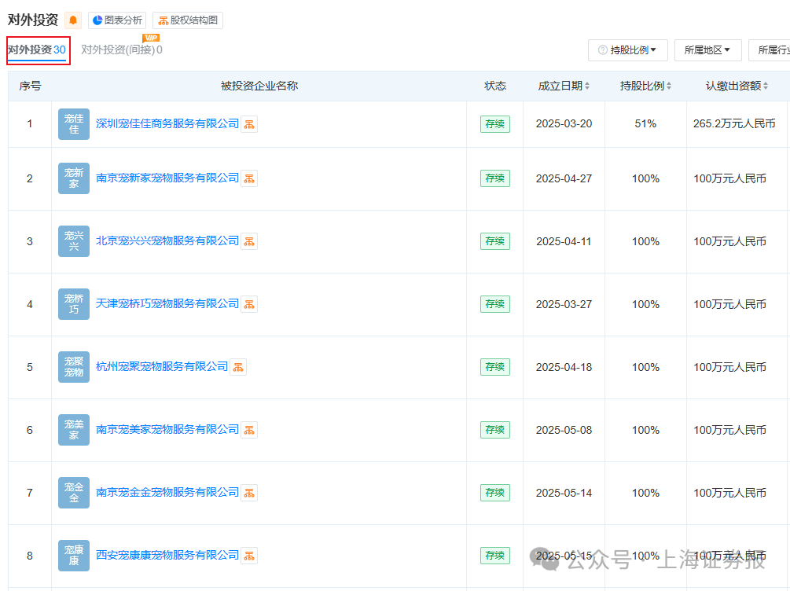
Task: Switch to 对外投资 30 tab
Action: (x=37, y=50)
